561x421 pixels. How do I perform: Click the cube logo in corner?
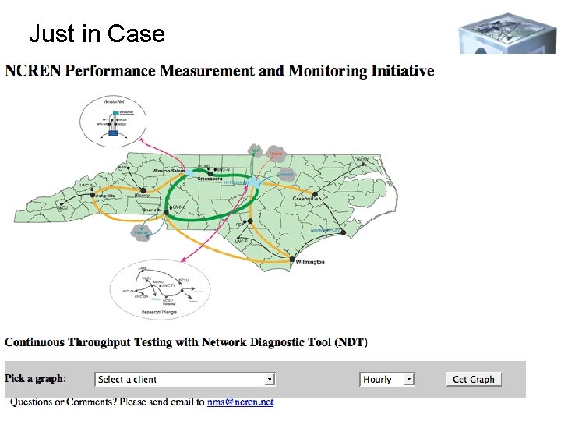(x=507, y=34)
